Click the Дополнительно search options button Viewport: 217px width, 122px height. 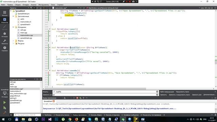click(210, 95)
